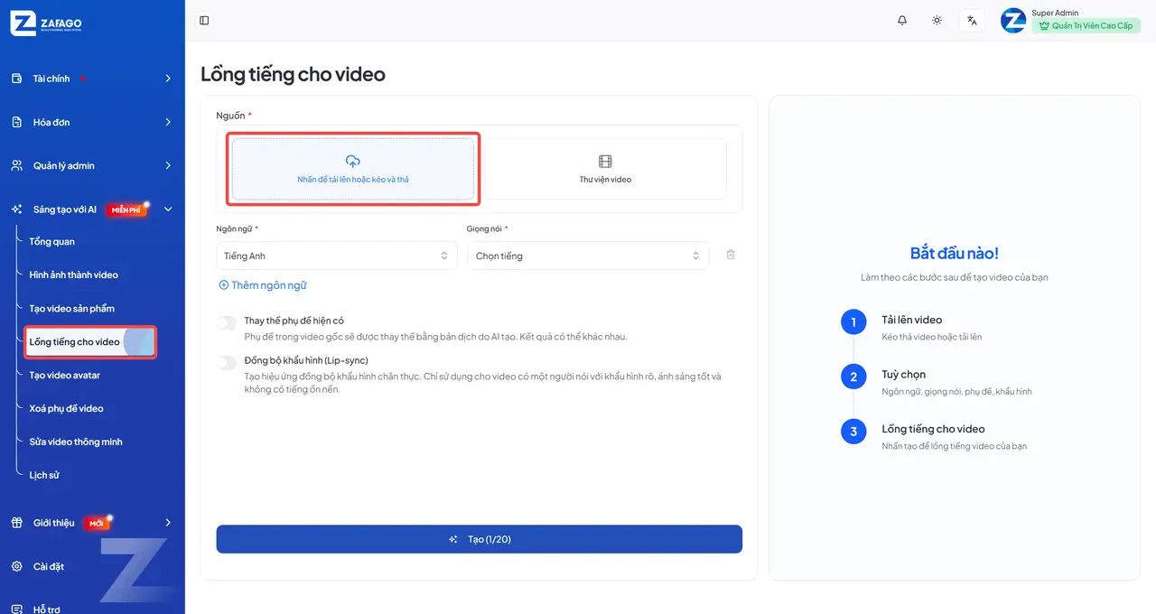The height and width of the screenshot is (614, 1156).
Task: Click the Sáng tạo với AI sparkle icon
Action: (x=16, y=209)
